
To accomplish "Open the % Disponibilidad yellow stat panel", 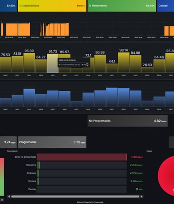I will click(x=52, y=6).
